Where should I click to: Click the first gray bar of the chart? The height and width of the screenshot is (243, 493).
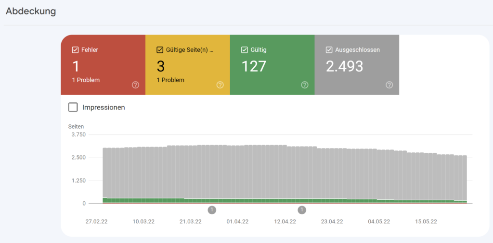[104, 173]
